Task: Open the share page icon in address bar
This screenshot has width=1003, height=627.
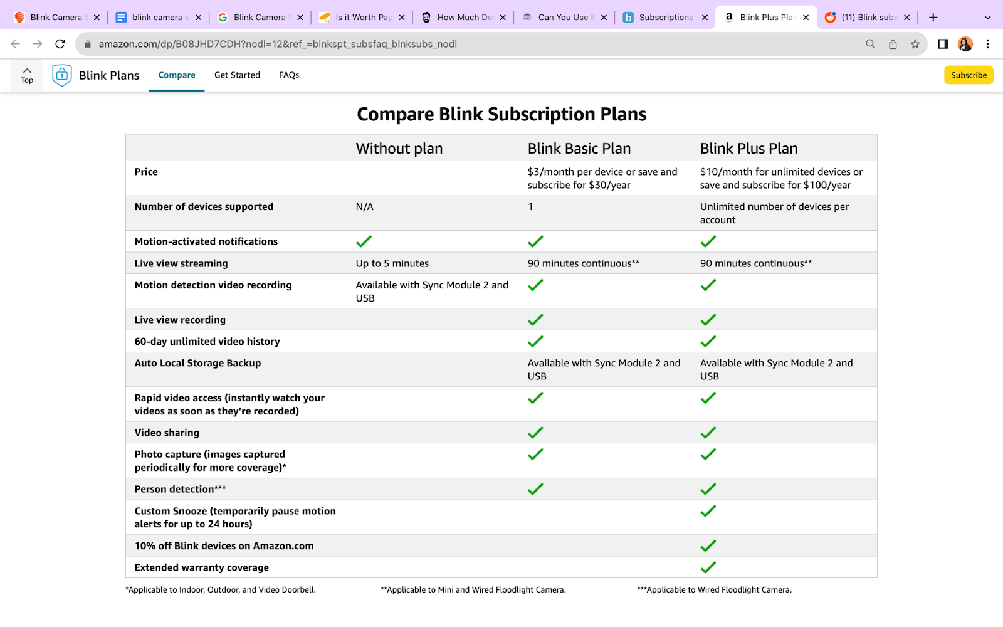Action: (x=893, y=44)
